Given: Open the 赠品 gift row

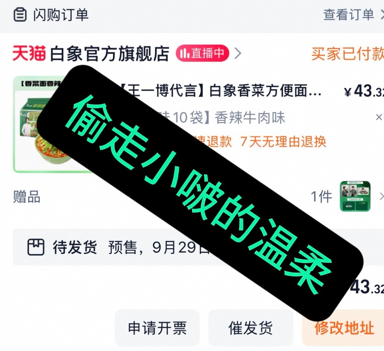Looking at the screenshot, I should (x=199, y=197).
